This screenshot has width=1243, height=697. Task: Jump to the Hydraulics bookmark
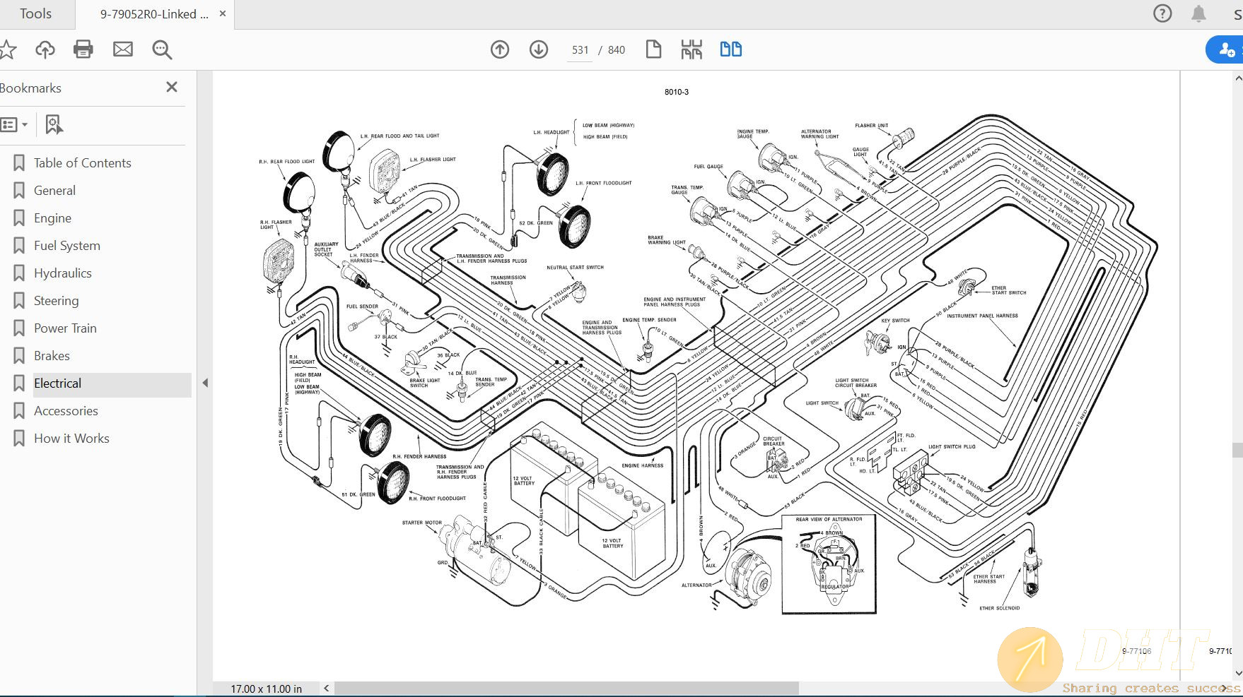coord(62,273)
